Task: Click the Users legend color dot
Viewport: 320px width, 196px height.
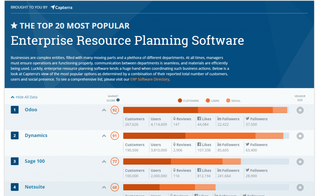Action: coord(208,100)
